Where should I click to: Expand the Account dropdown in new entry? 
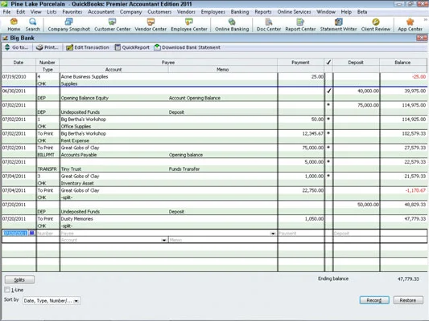pyautogui.click(x=164, y=240)
